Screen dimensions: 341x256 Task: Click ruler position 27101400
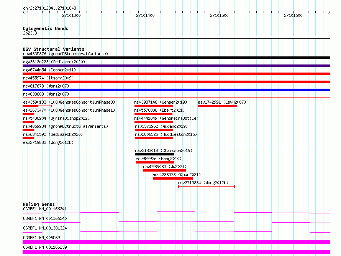145,15
